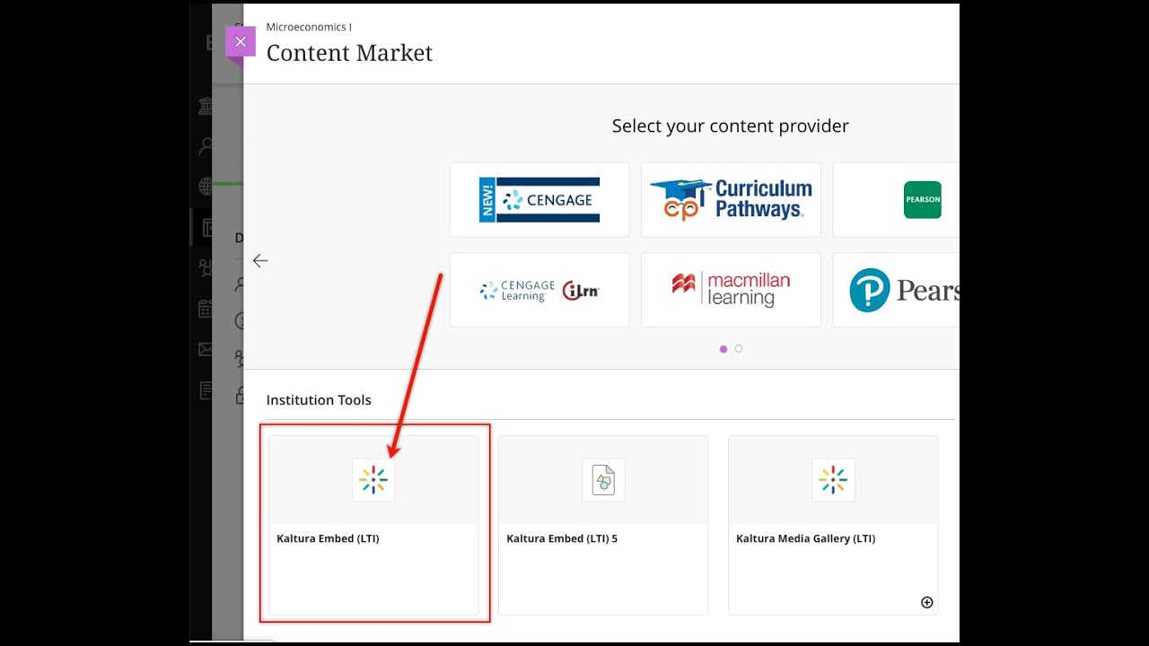Select Macmillan Learning provider tile
This screenshot has height=646, width=1149.
(731, 290)
